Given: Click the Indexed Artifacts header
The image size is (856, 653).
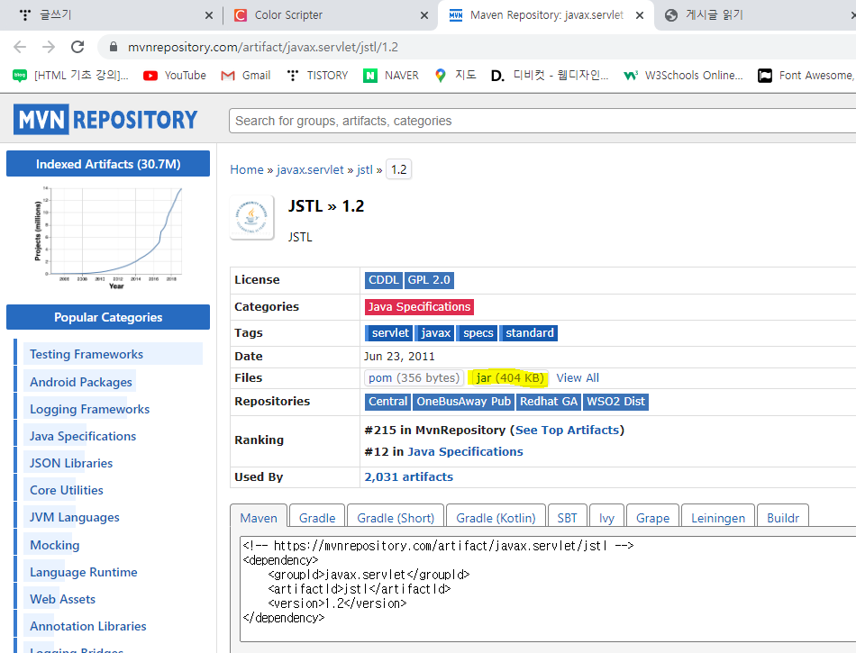Looking at the screenshot, I should coord(108,164).
